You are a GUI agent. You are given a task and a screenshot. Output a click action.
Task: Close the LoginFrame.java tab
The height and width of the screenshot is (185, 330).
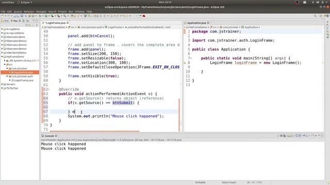point(68,23)
